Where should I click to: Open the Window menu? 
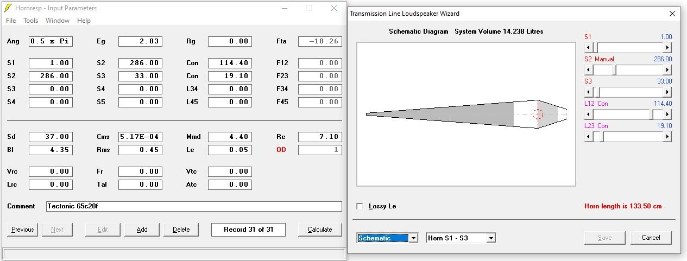click(x=58, y=21)
